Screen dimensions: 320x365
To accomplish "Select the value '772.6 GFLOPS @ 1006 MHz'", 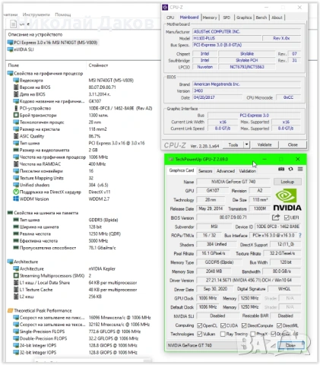I will tap(115, 332).
